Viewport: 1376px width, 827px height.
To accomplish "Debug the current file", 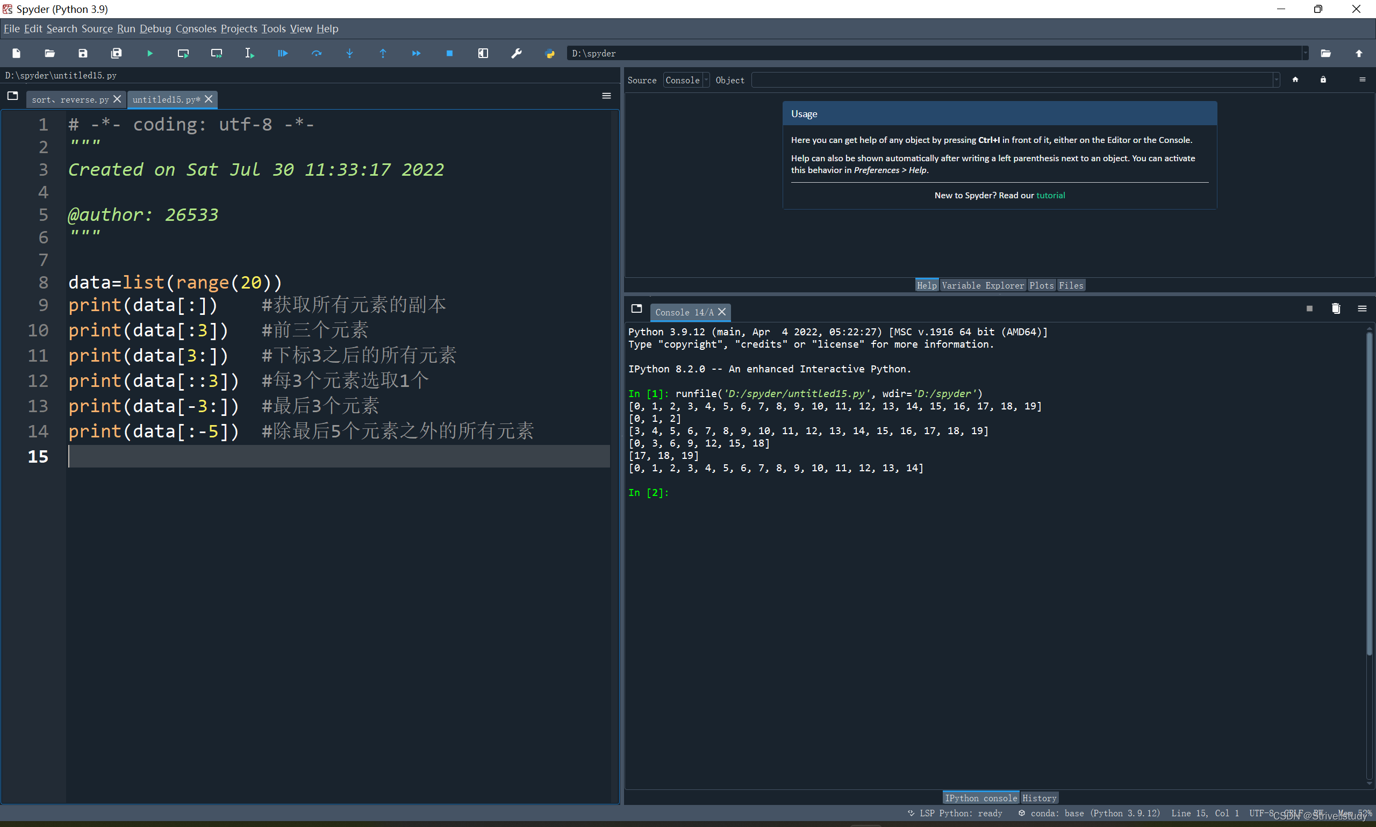I will pos(283,53).
